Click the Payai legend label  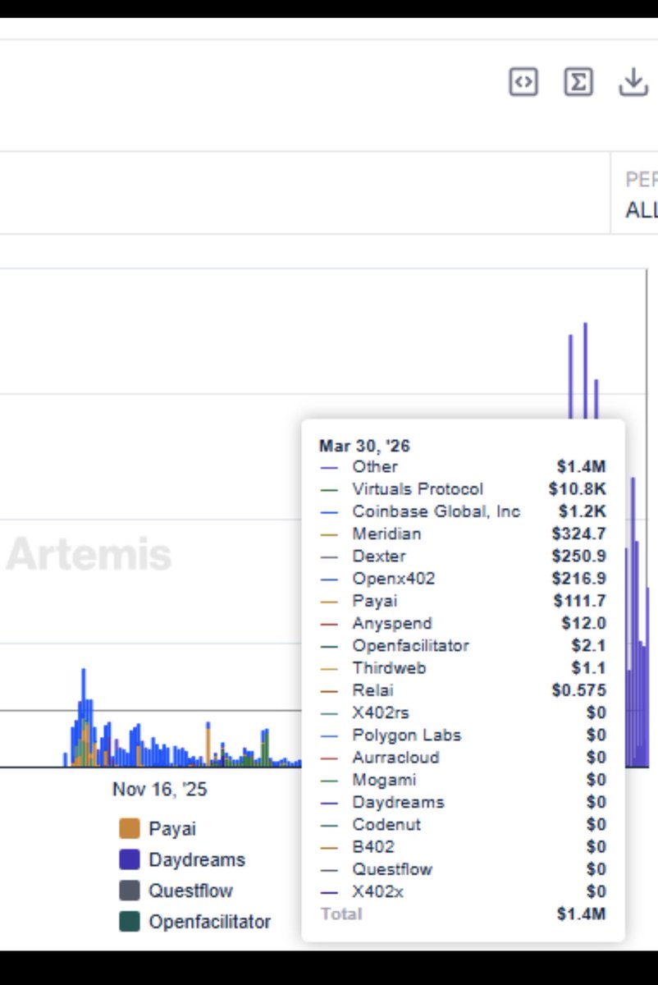tap(172, 829)
